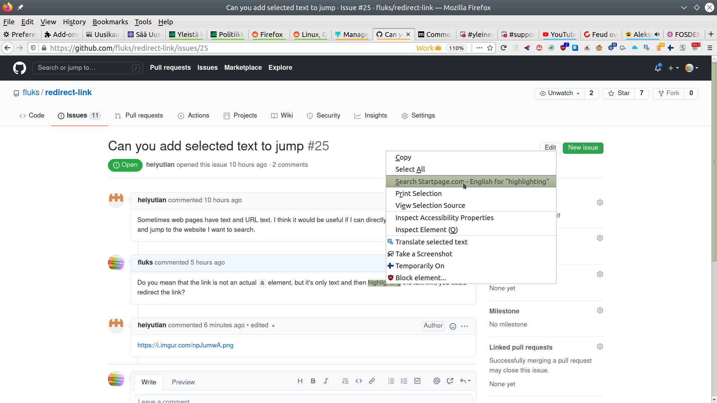The height and width of the screenshot is (403, 717).
Task: Toggle tracking protection via the shield icon
Action: tap(33, 48)
